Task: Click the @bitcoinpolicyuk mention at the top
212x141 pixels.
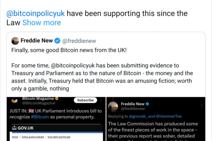Action: coord(36,14)
